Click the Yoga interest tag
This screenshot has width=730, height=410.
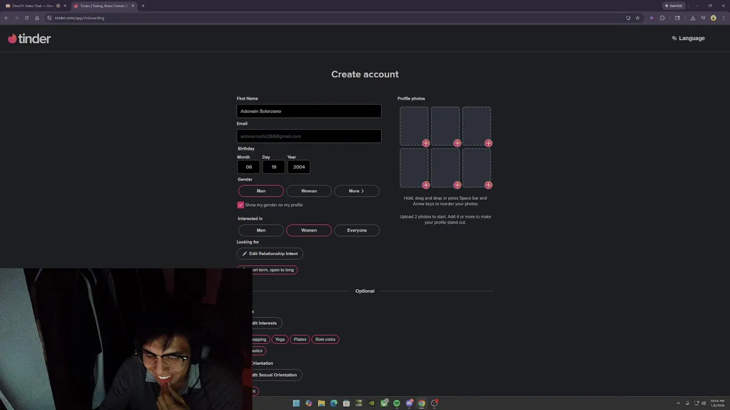[280, 339]
